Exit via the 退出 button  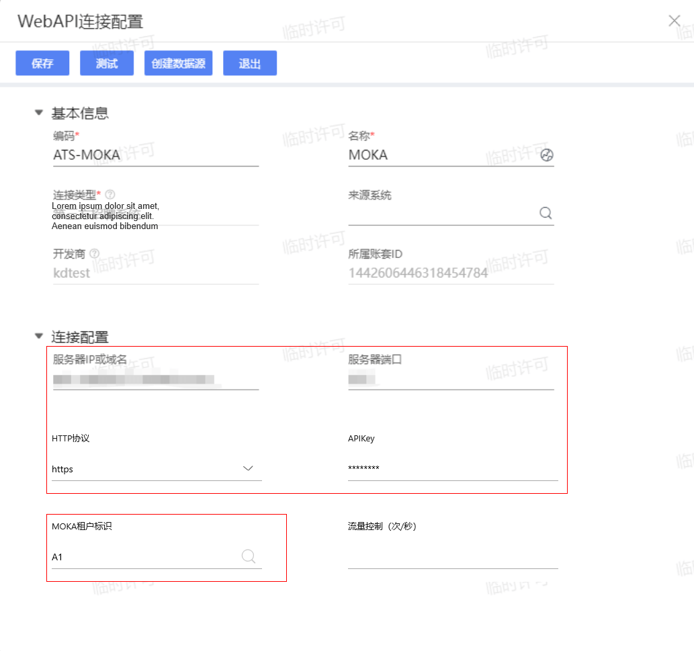249,64
